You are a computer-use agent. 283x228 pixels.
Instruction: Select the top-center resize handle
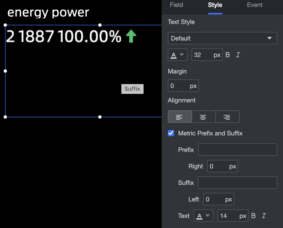100,25
